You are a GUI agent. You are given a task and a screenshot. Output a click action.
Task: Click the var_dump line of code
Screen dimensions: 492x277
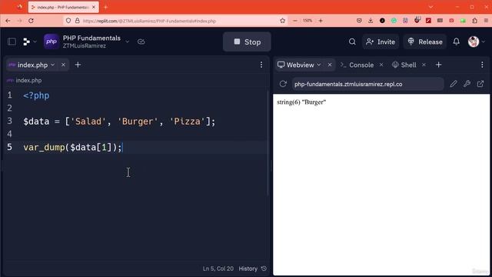click(x=72, y=147)
